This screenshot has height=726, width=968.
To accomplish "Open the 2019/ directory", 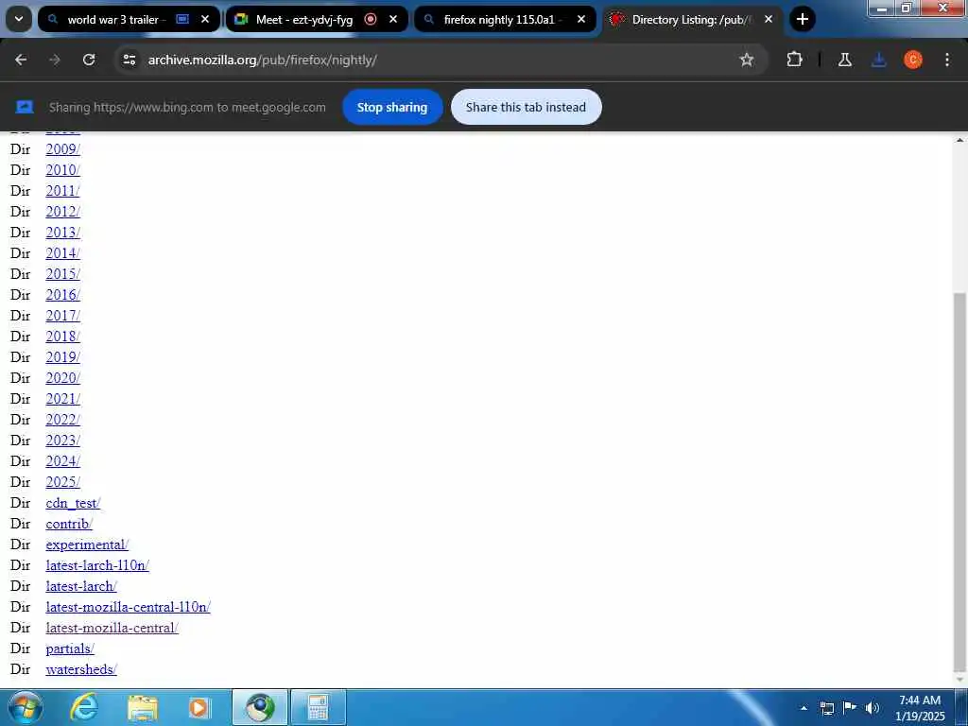I will (x=63, y=357).
